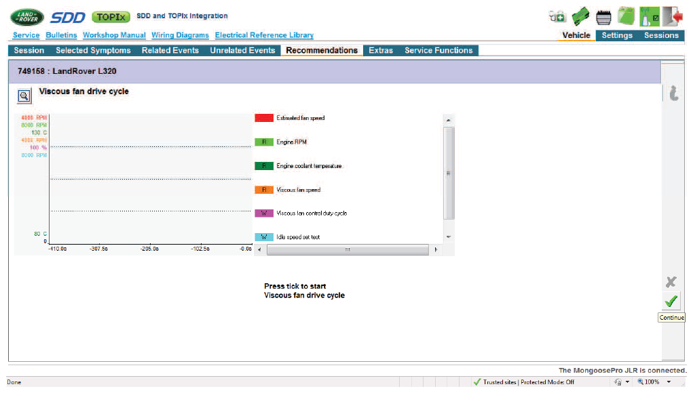The width and height of the screenshot is (693, 393).
Task: Switch to the Vehicle tab
Action: pyautogui.click(x=576, y=35)
